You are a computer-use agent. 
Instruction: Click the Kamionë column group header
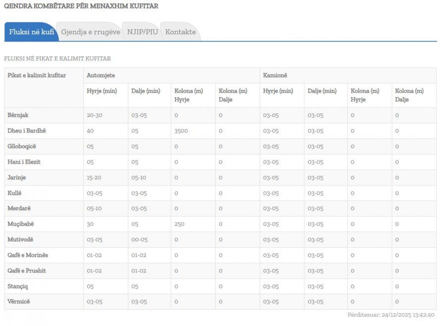pos(275,75)
